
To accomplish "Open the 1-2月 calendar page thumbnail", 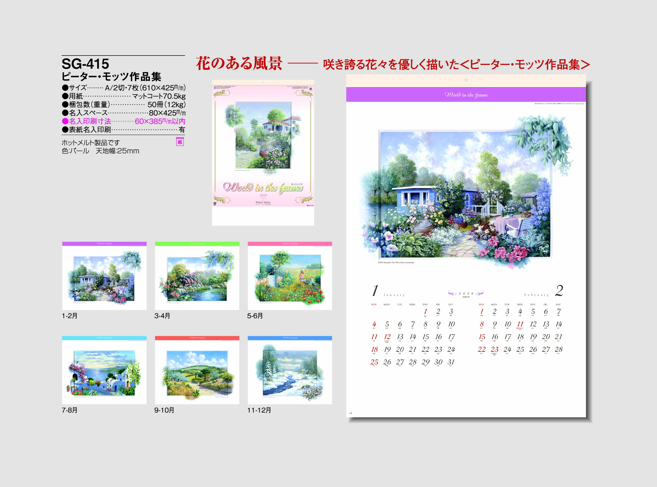I will pyautogui.click(x=104, y=276).
